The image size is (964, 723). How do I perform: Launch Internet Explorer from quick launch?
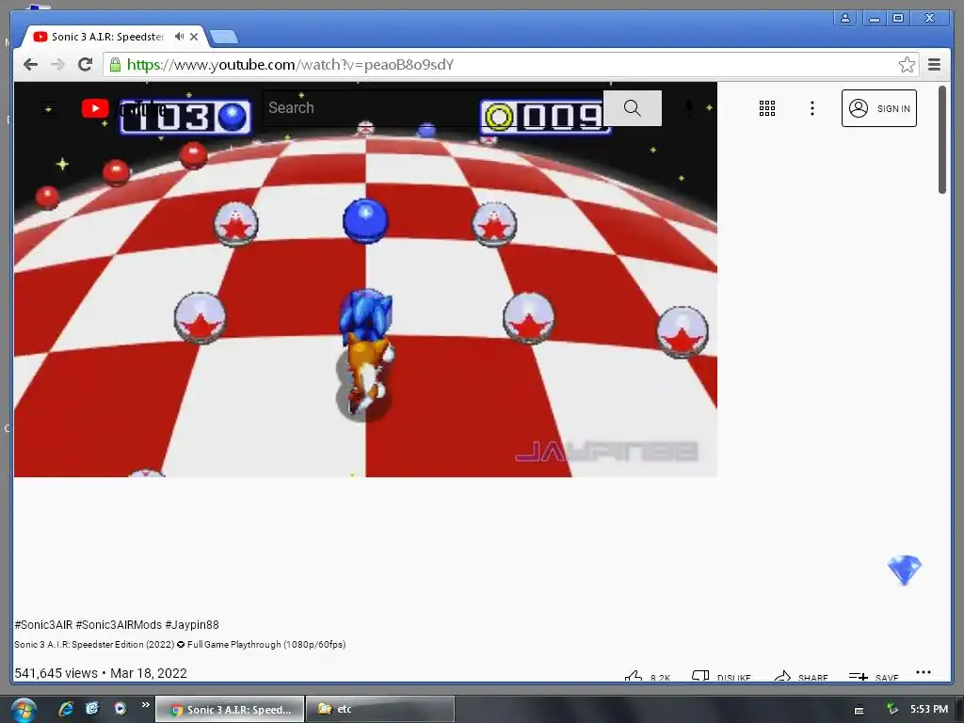[x=66, y=709]
